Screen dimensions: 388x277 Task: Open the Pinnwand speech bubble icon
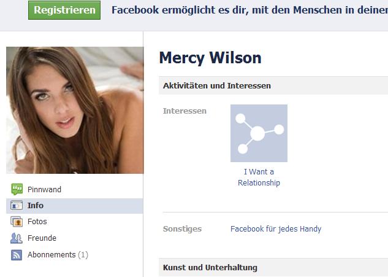coord(17,189)
